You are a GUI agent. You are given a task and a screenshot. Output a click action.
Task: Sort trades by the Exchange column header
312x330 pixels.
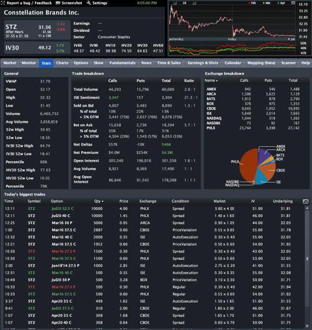pyautogui.click(x=148, y=201)
